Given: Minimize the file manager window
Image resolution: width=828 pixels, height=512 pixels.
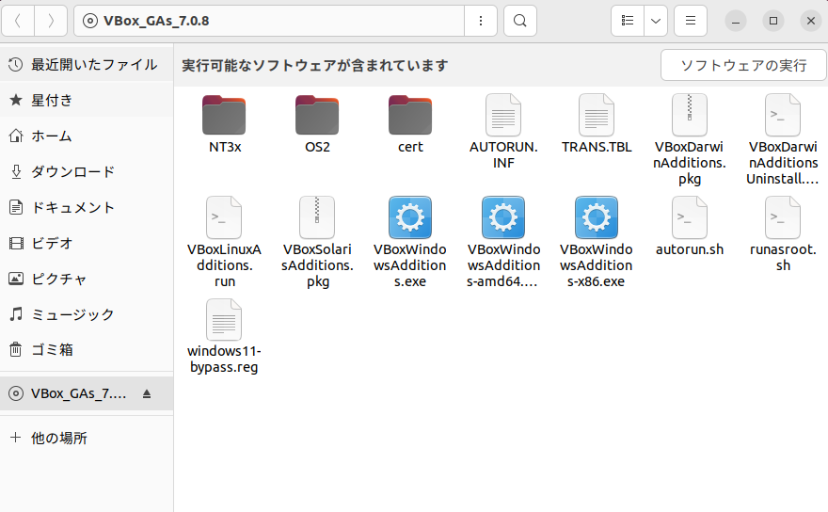Looking at the screenshot, I should tap(736, 21).
